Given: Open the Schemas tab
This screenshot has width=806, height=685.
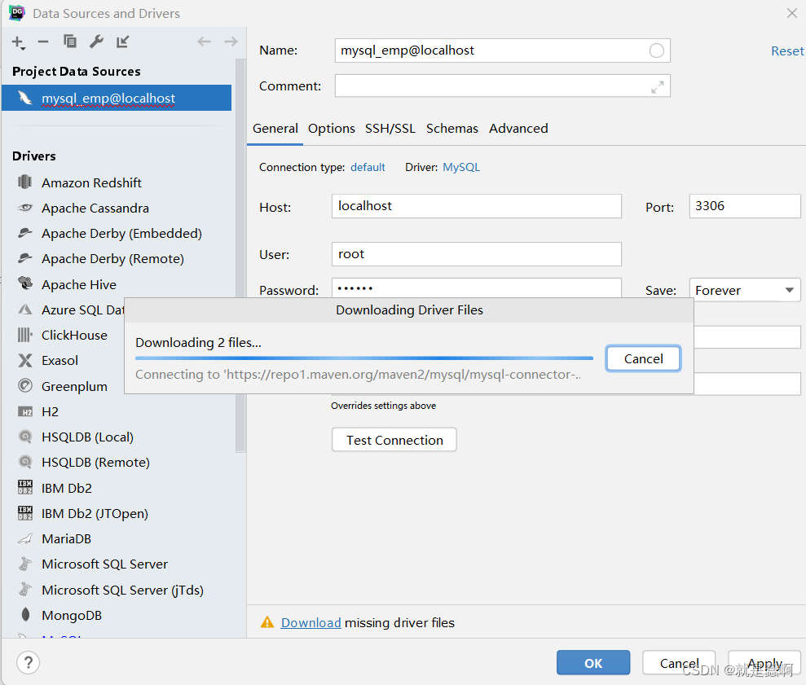Looking at the screenshot, I should pos(451,129).
